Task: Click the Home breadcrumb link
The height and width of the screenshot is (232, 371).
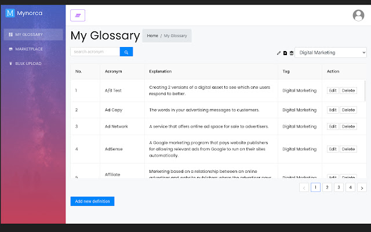Action: (152, 36)
